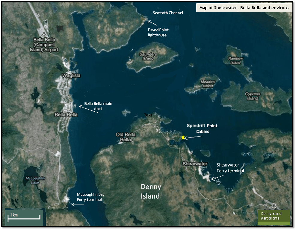296x230 pixels.
Task: Select the Cypress Island label
Action: pyautogui.click(x=253, y=96)
